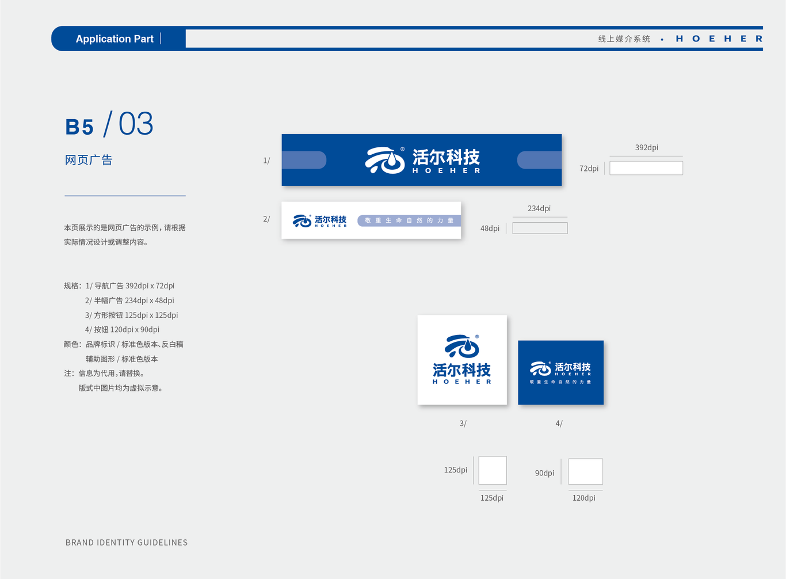Click the 敬重生命自然的力量 slogan pill

point(409,220)
